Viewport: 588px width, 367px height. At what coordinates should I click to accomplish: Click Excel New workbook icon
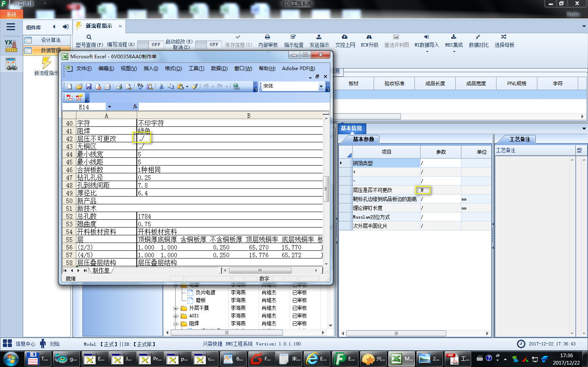[x=70, y=86]
